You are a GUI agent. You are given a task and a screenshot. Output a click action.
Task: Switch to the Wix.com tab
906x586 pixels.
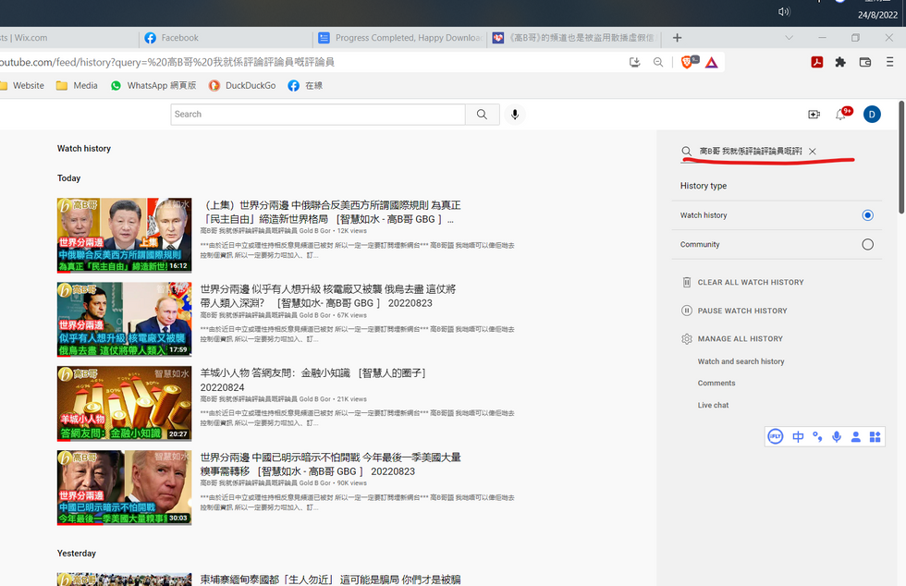[x=68, y=38]
